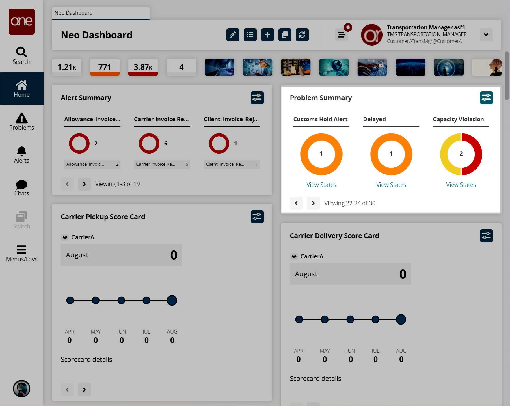Open Alert Summary filter settings icon
Viewport: 510px width, 406px height.
257,98
